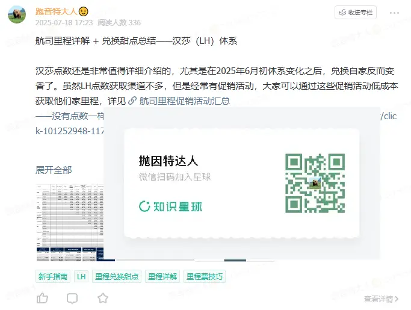Select the 里程兑换甜点 tag
The image size is (411, 310).
(117, 276)
